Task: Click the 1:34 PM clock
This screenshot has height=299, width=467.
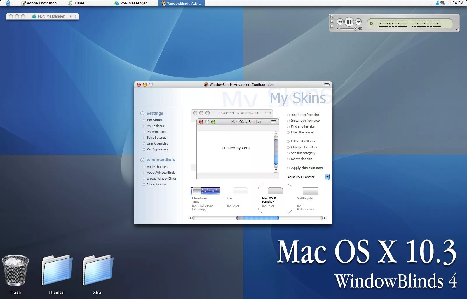Action: click(456, 3)
